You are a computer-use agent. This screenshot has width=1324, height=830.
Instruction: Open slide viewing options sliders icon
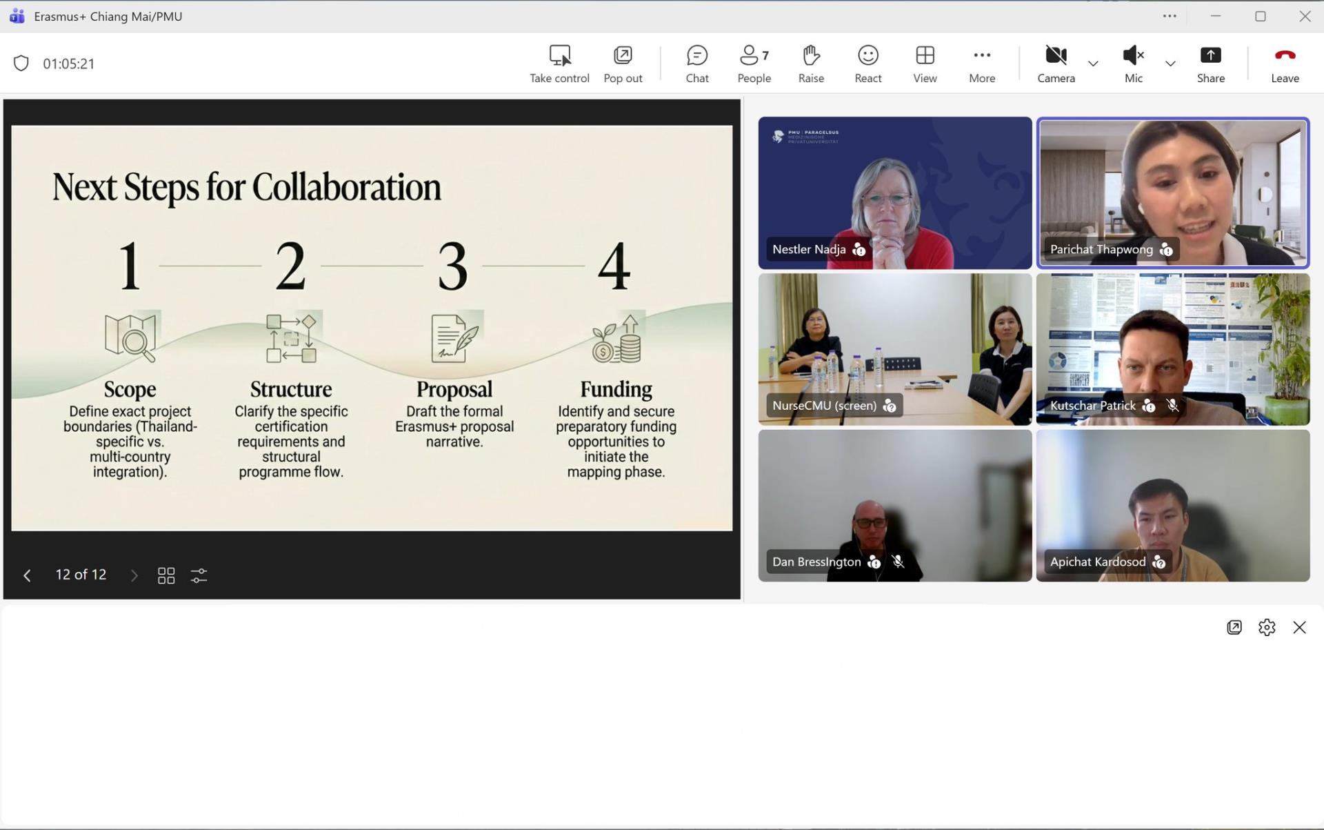199,575
